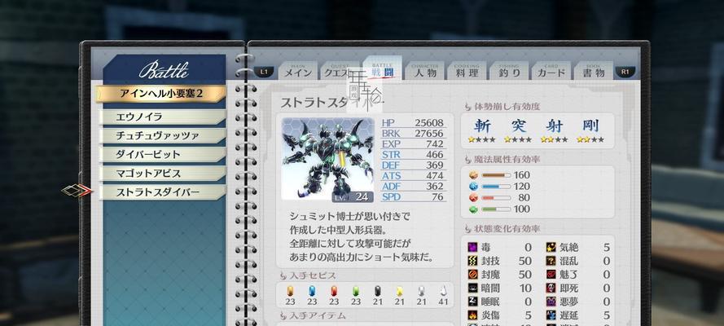Image resolution: width=724 pixels, height=326 pixels.
Task: Click the 悪夢 nightmare status icon
Action: point(551,302)
